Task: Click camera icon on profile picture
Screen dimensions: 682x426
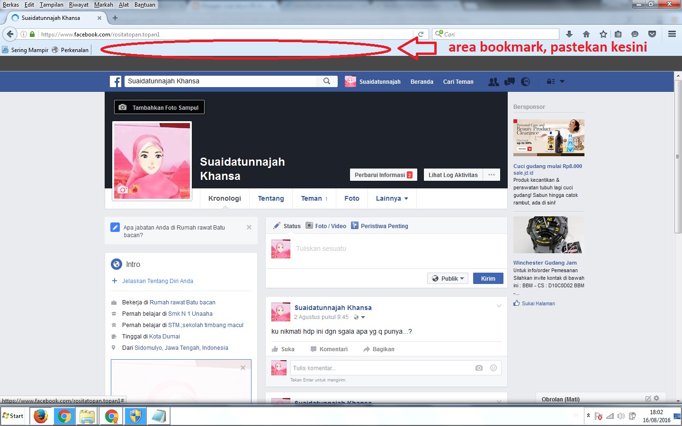Action: [x=123, y=190]
